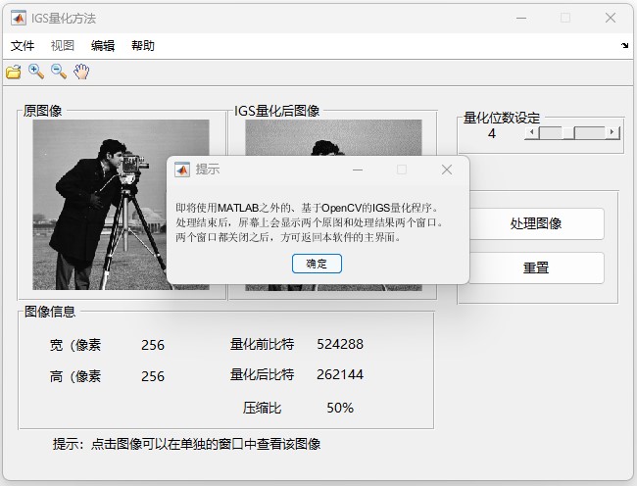Click the hint text below image info

[x=186, y=444]
